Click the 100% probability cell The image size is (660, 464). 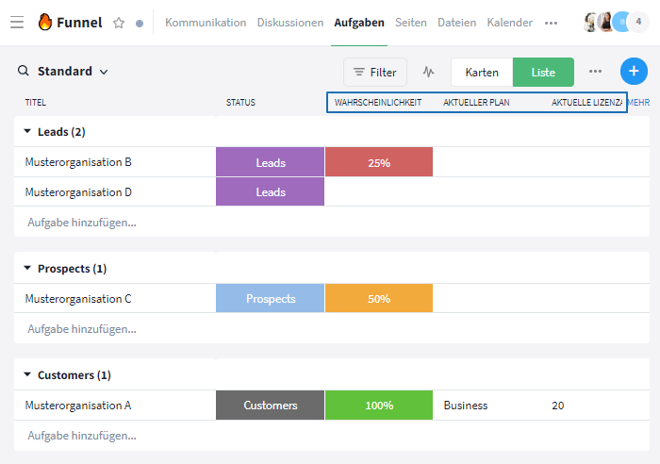[379, 405]
